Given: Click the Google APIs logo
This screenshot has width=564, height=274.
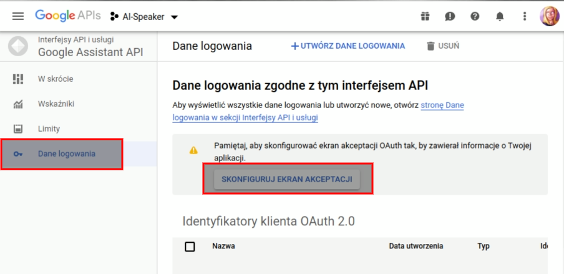Looking at the screenshot, I should (x=68, y=16).
